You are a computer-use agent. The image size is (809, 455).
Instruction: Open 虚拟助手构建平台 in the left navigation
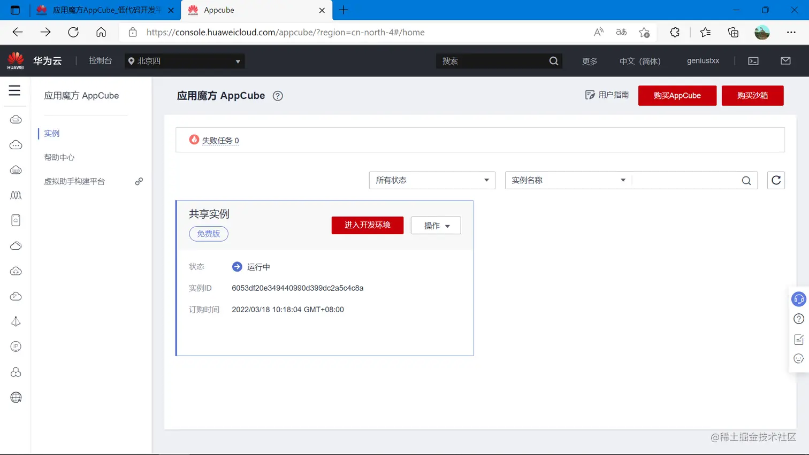74,181
